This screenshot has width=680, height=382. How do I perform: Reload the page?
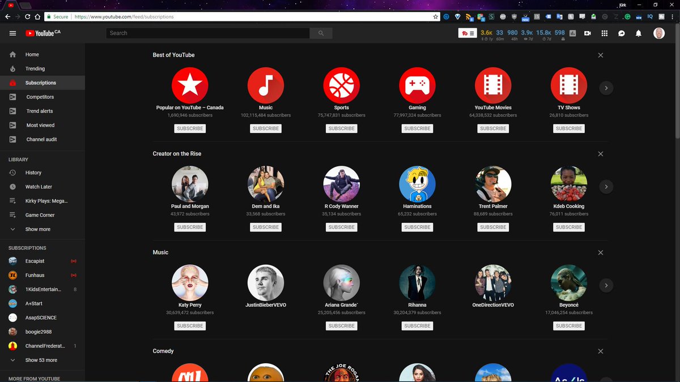point(27,17)
